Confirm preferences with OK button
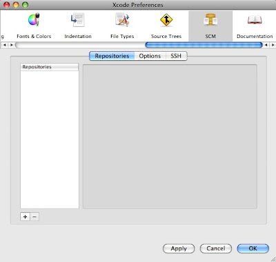The width and height of the screenshot is (276, 262). click(x=253, y=249)
